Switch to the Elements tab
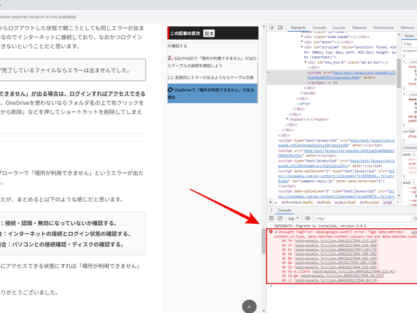 [x=298, y=27]
